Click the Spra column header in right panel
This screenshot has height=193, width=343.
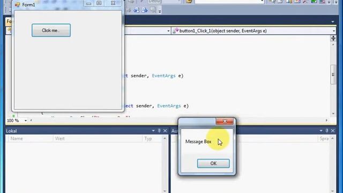324,139
